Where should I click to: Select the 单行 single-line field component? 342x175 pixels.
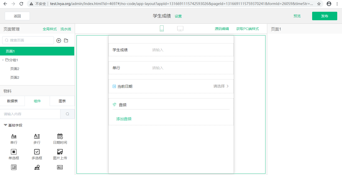(14, 139)
